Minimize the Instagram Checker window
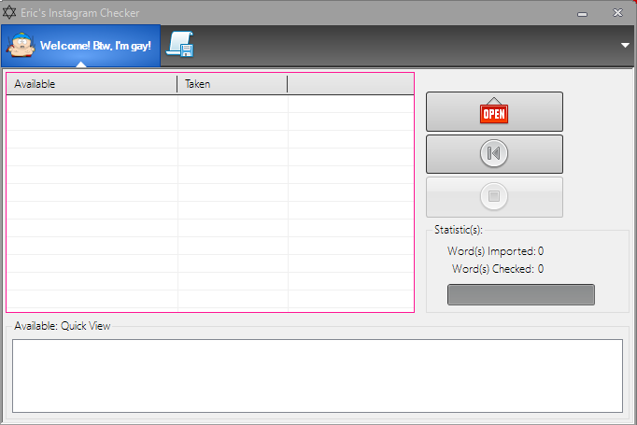The height and width of the screenshot is (425, 637). point(582,13)
